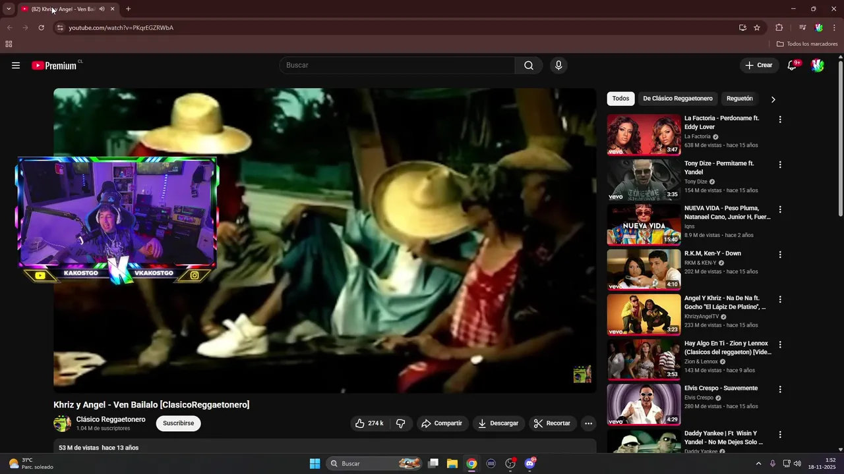Screen dimensions: 844x474
Task: Click the YouTube search input field
Action: click(397, 65)
